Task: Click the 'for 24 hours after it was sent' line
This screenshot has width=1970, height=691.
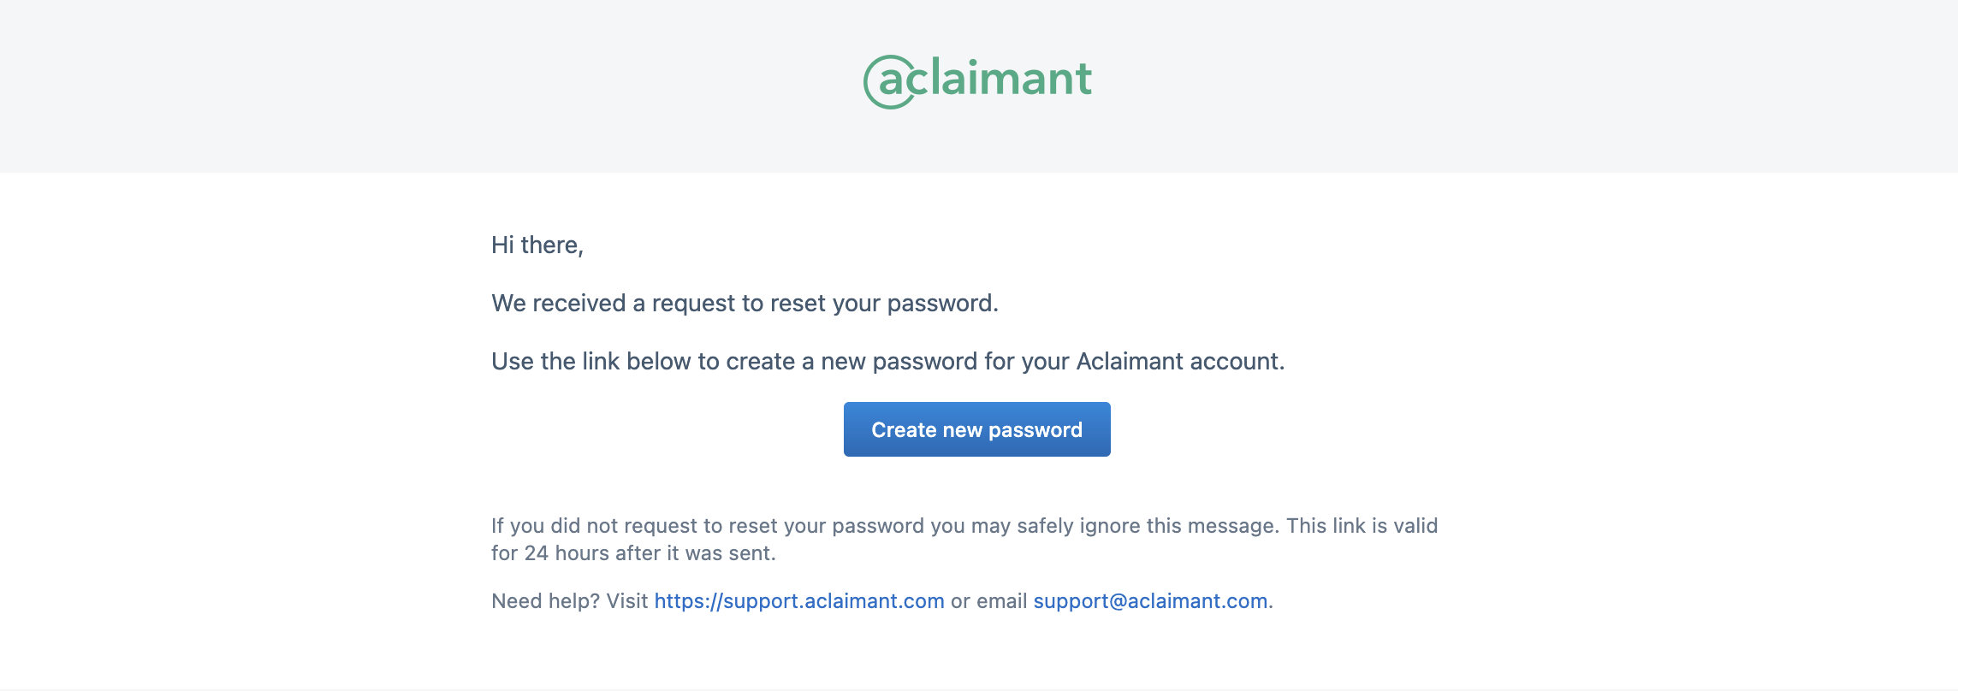Action: pos(633,553)
